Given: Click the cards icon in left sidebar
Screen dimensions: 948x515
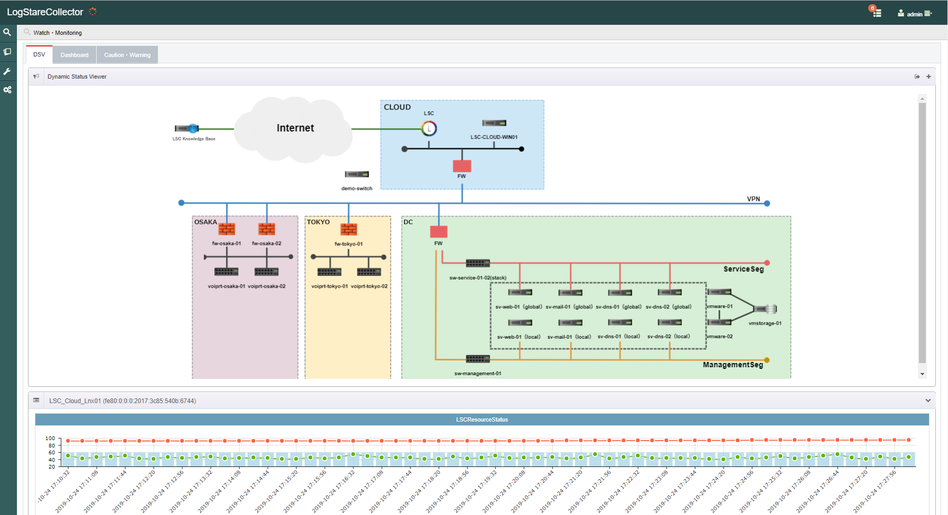Looking at the screenshot, I should click(x=7, y=52).
